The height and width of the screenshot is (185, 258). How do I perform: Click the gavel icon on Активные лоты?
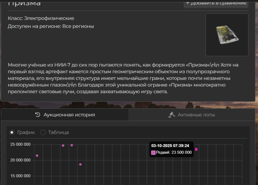point(172,115)
